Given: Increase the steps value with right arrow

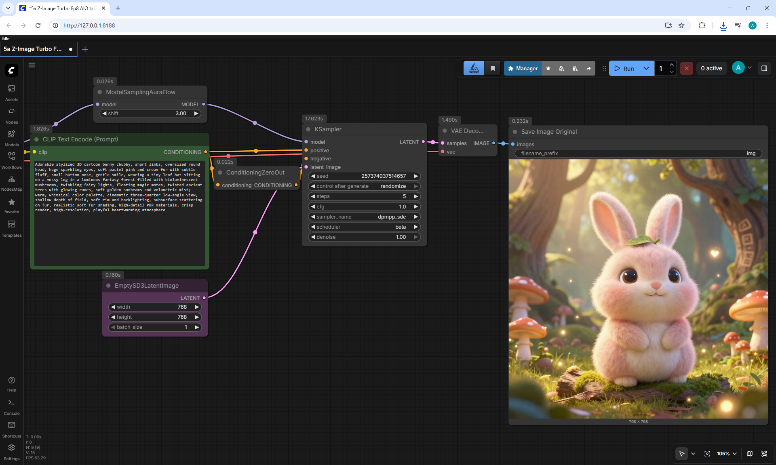Looking at the screenshot, I should tap(416, 196).
